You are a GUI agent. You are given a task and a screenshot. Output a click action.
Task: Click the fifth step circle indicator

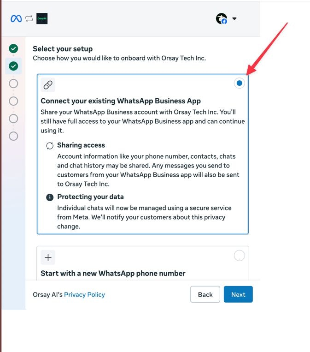[13, 119]
